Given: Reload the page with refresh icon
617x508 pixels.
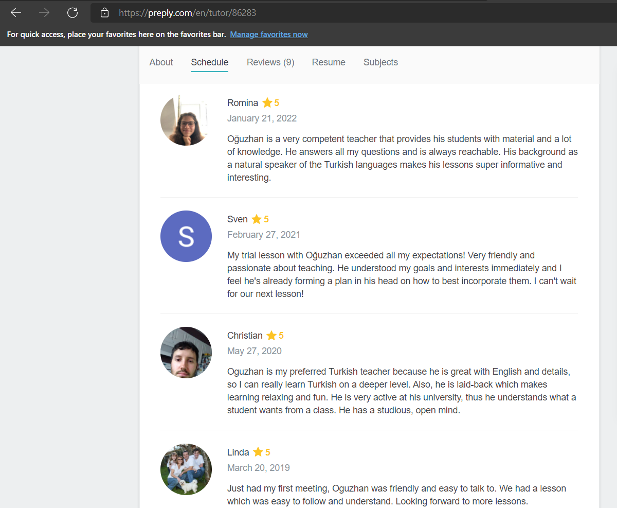Looking at the screenshot, I should click(x=72, y=13).
